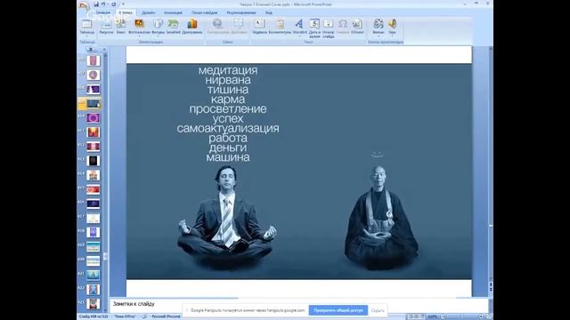Click the zoom slider in status bar
Viewport: 570px width, 320px height.
pyautogui.click(x=461, y=316)
